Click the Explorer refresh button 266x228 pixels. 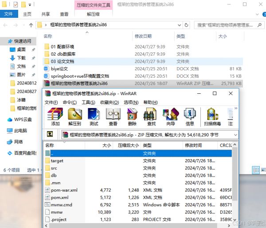click(186, 25)
